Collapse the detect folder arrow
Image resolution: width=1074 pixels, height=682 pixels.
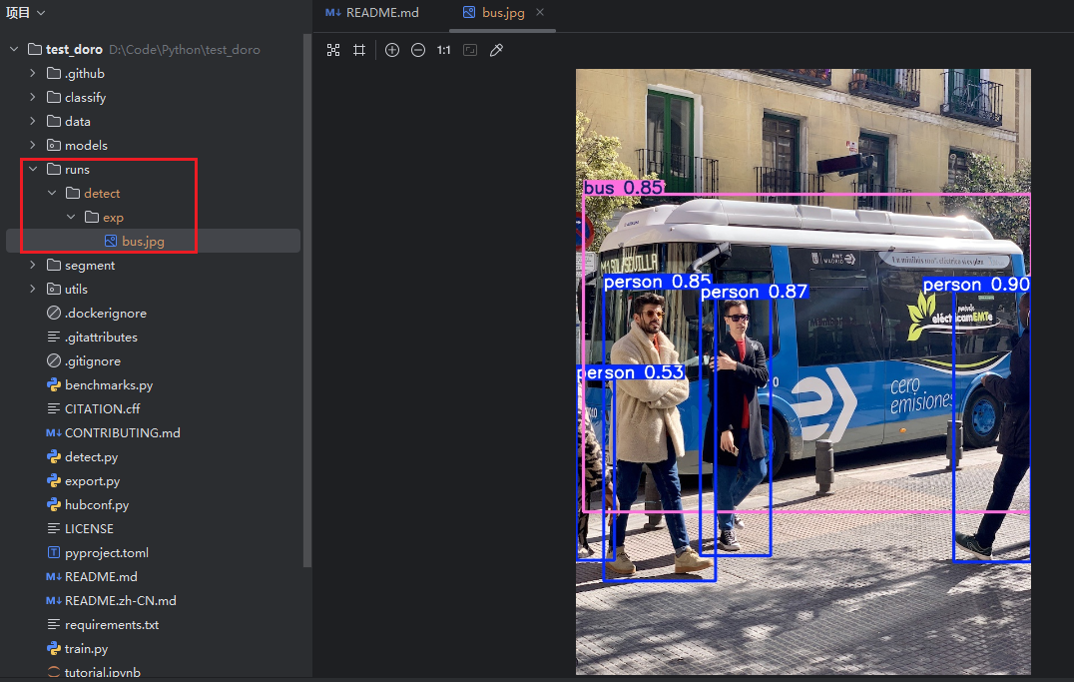pos(51,193)
